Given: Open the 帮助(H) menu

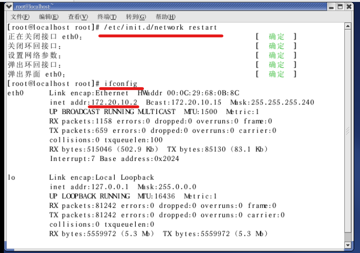Looking at the screenshot, I should [165, 17].
